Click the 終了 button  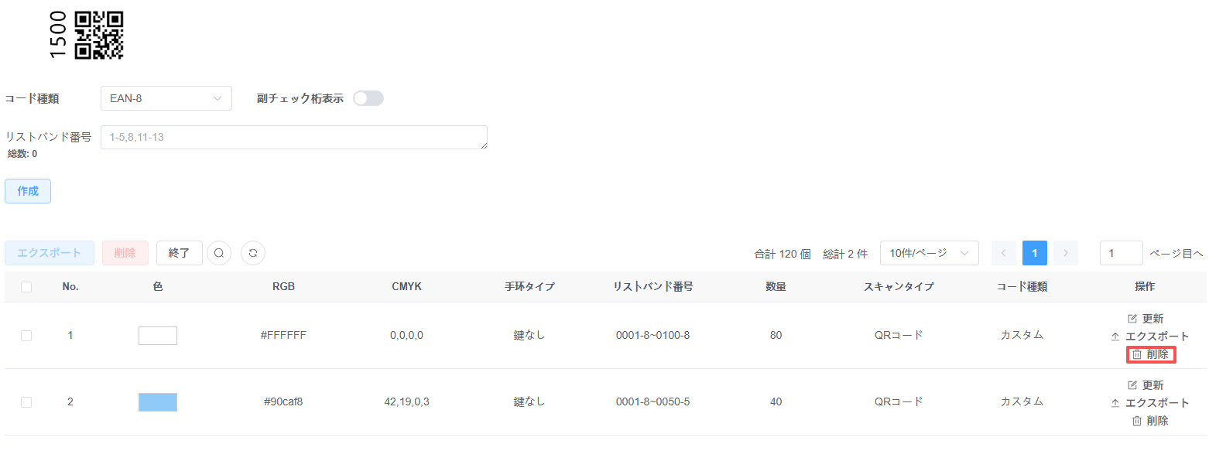[179, 253]
